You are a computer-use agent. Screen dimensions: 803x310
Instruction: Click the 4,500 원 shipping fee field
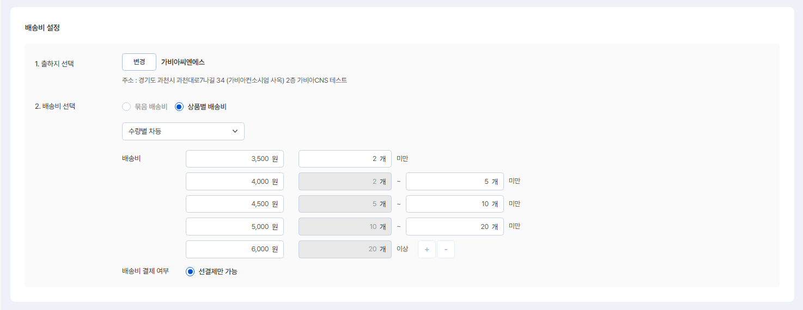coord(234,204)
